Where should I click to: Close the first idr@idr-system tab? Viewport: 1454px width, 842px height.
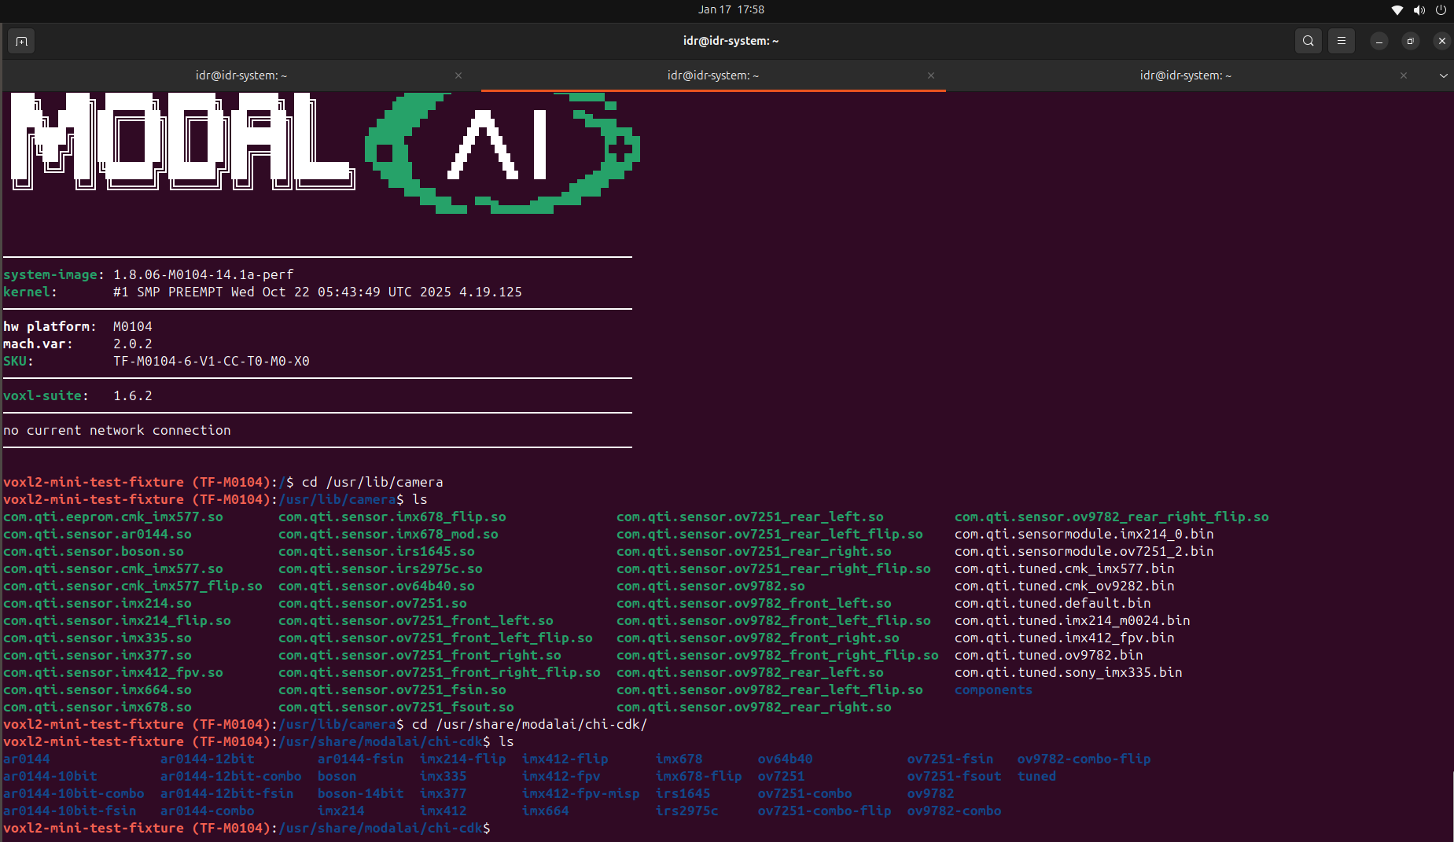pyautogui.click(x=458, y=75)
